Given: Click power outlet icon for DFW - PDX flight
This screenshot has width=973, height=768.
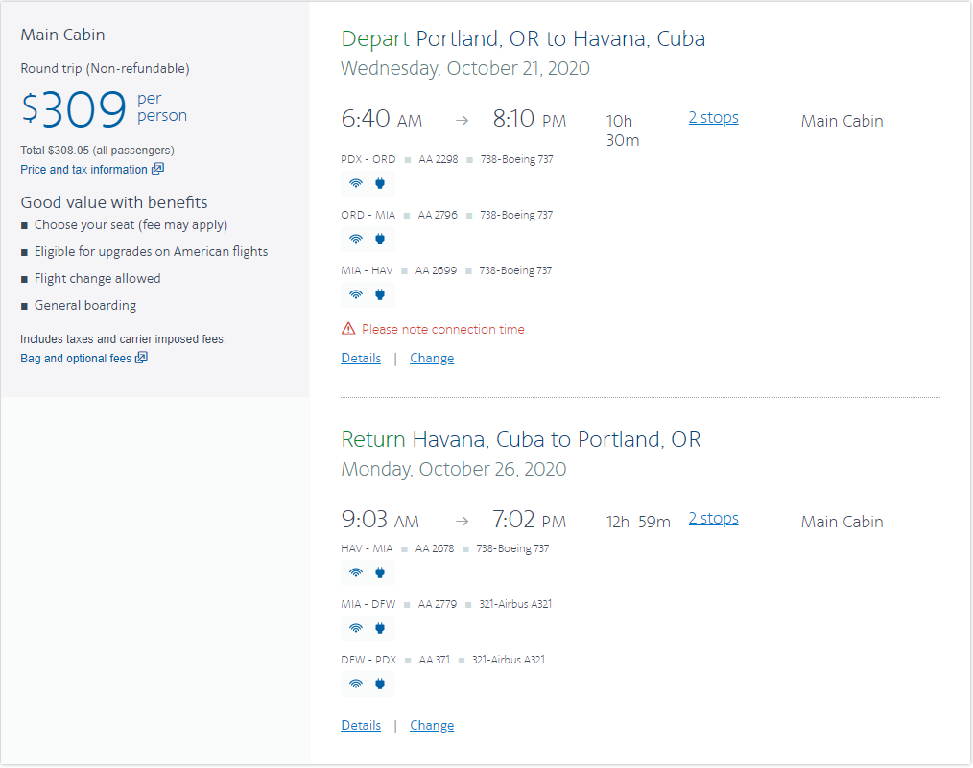Looking at the screenshot, I should pyautogui.click(x=380, y=684).
